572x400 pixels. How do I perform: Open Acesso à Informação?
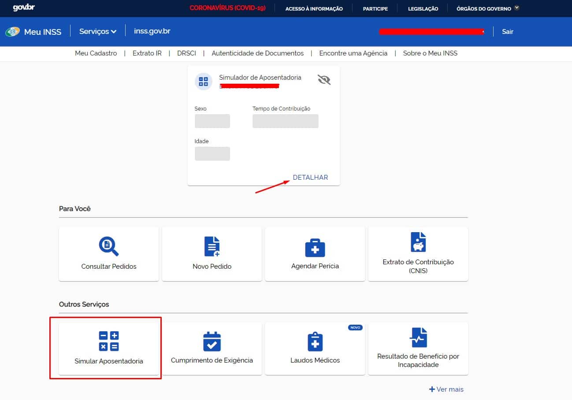pyautogui.click(x=314, y=8)
